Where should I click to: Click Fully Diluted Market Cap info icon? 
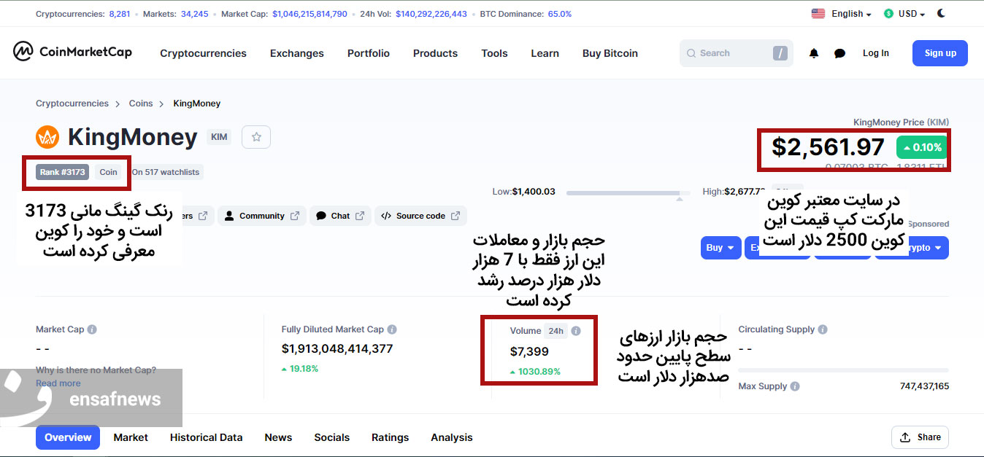click(392, 329)
